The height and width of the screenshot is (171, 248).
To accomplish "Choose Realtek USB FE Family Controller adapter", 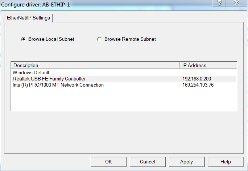I will pos(49,79).
